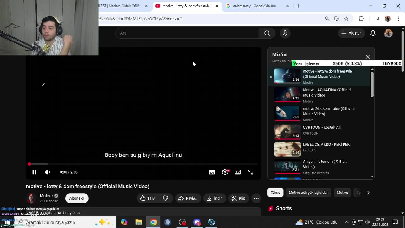Open File Explorer from the taskbar
Image resolution: width=405 pixels, height=228 pixels.
(x=138, y=222)
